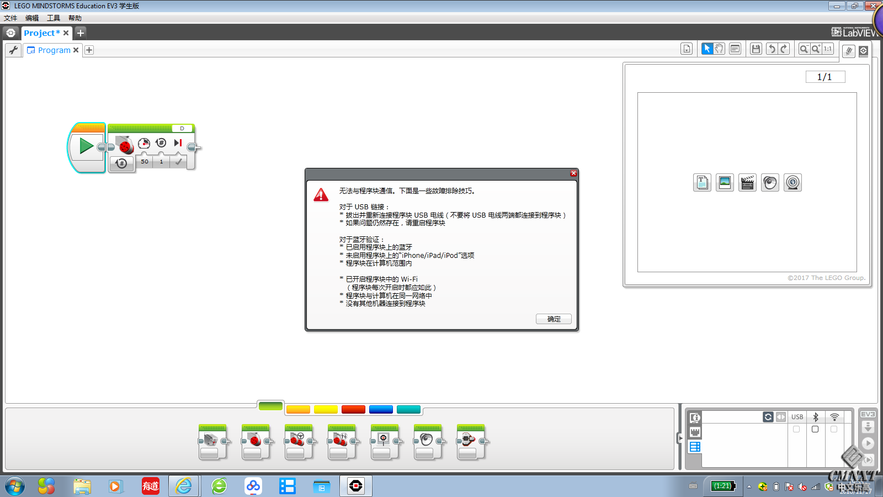Select red Data Operations palette

point(353,409)
